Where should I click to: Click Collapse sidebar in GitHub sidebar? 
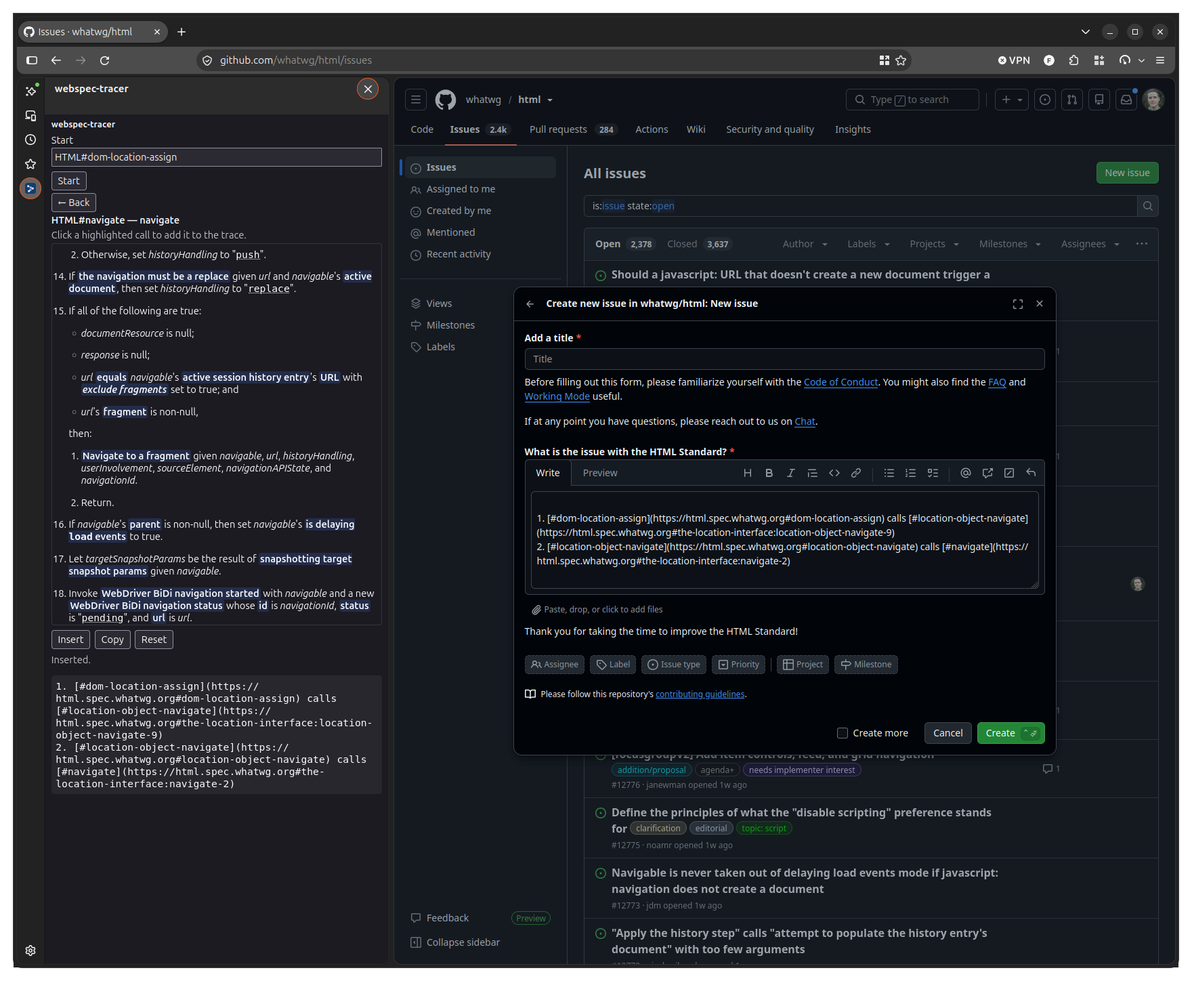pyautogui.click(x=455, y=942)
